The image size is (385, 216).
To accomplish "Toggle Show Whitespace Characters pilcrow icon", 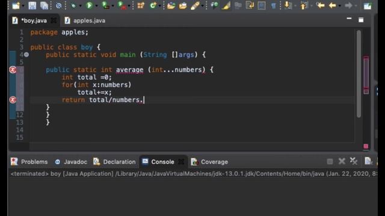I will coord(273,5).
